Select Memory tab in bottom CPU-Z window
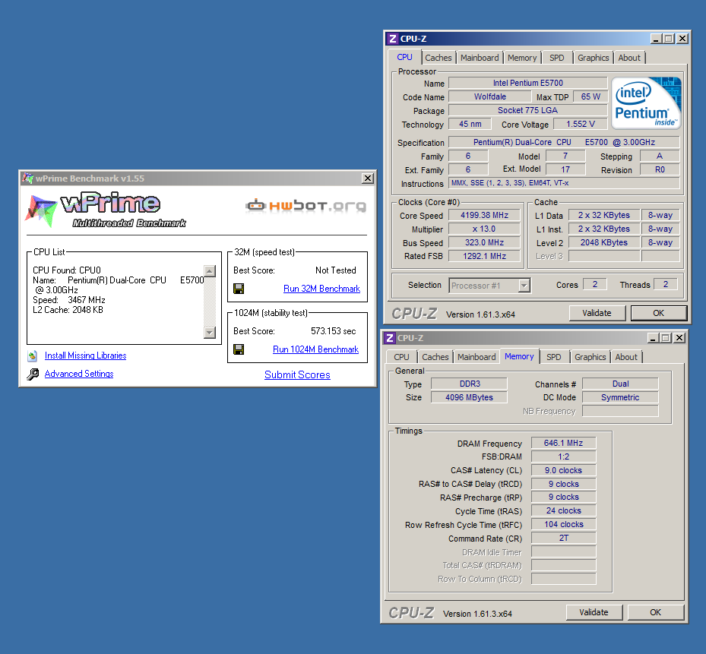 [519, 356]
